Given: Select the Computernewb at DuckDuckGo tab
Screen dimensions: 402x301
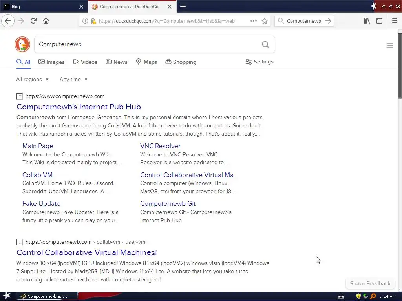Looking at the screenshot, I should point(129,7).
